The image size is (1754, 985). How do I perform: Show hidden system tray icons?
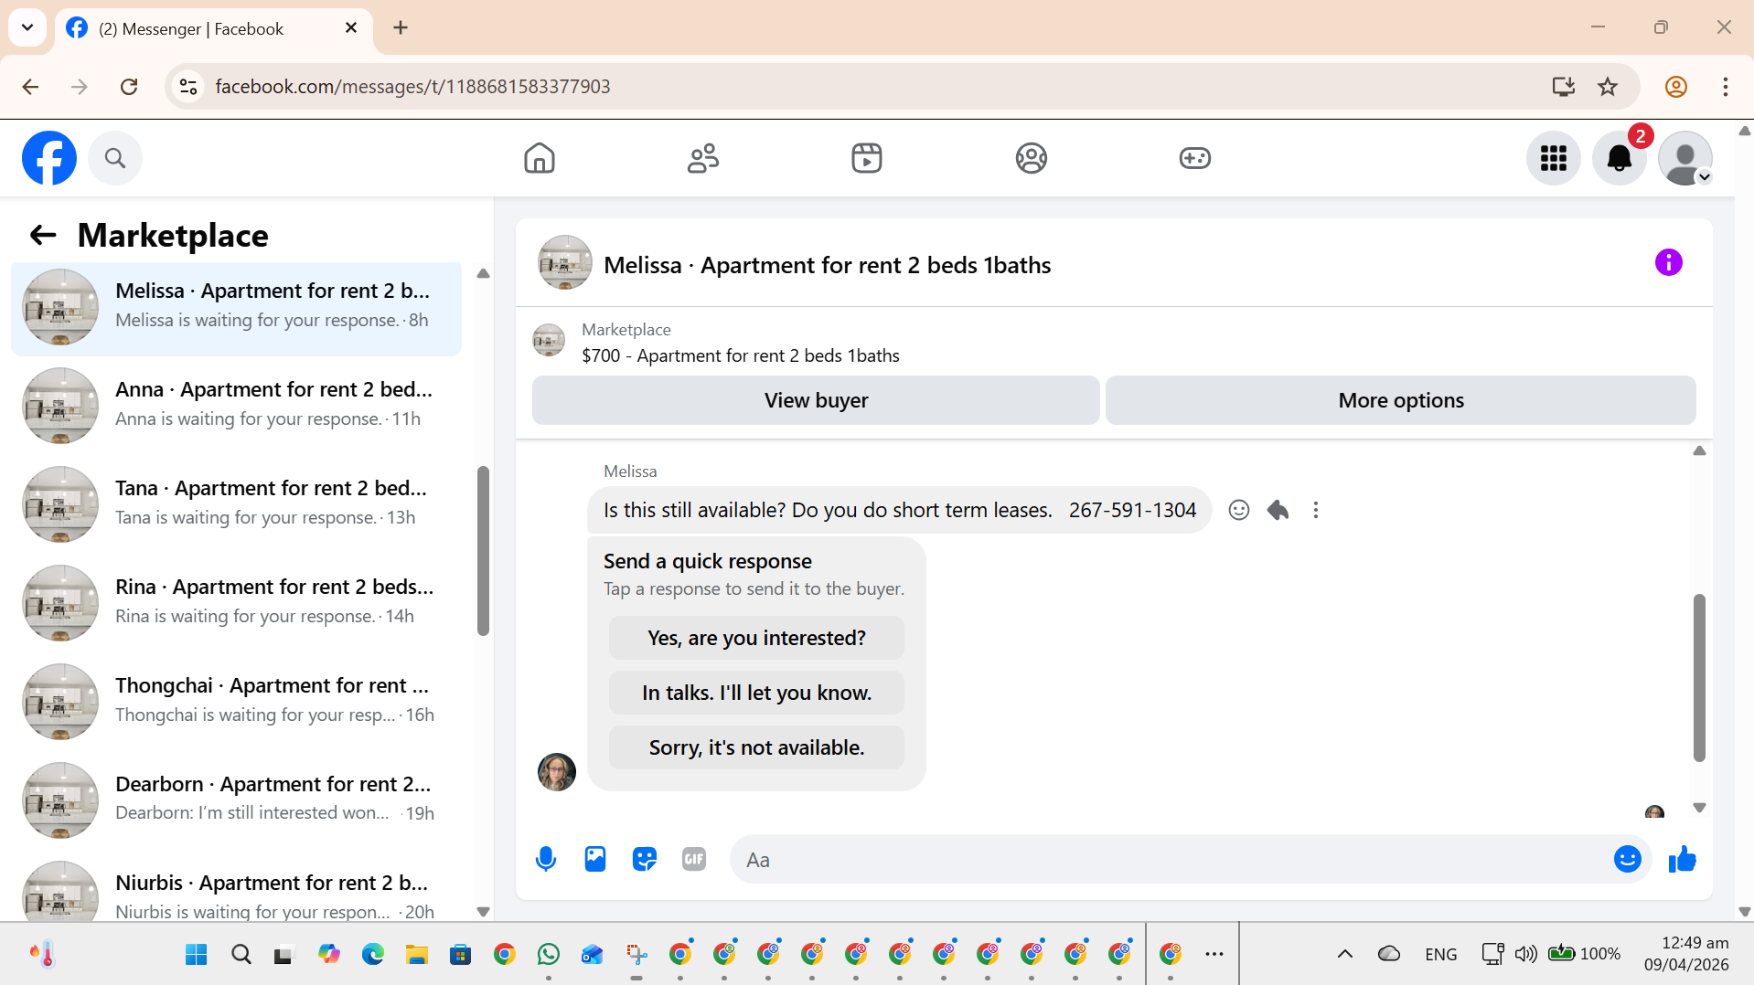[1344, 954]
